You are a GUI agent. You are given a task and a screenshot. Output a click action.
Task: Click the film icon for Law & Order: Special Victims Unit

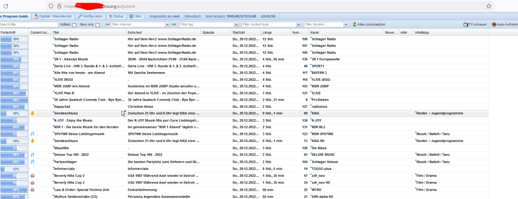32,190
